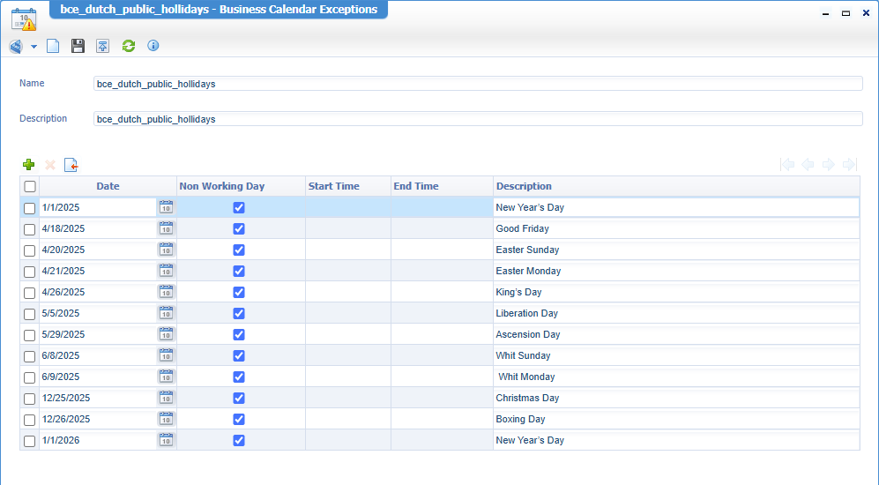Open date picker for Christmas Day row
Viewport: 879px width, 485px height.
point(166,398)
